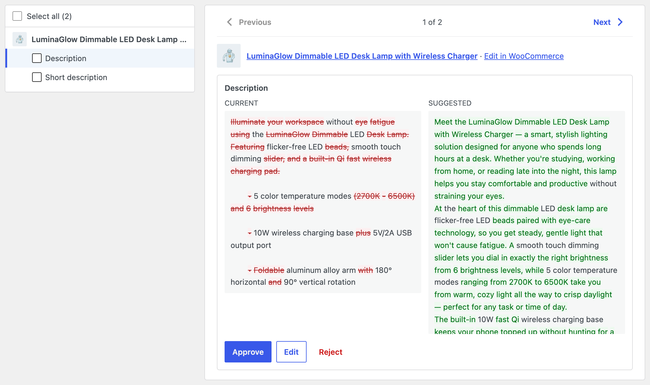Open Edit in WooCommerce link
The height and width of the screenshot is (385, 650).
524,56
